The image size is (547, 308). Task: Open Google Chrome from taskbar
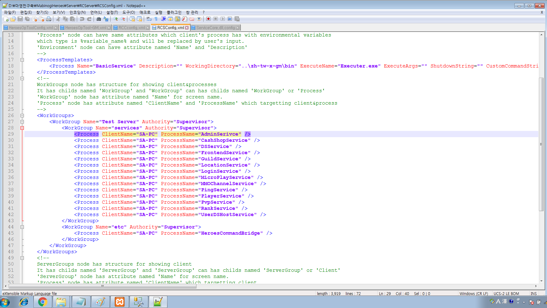[42, 302]
